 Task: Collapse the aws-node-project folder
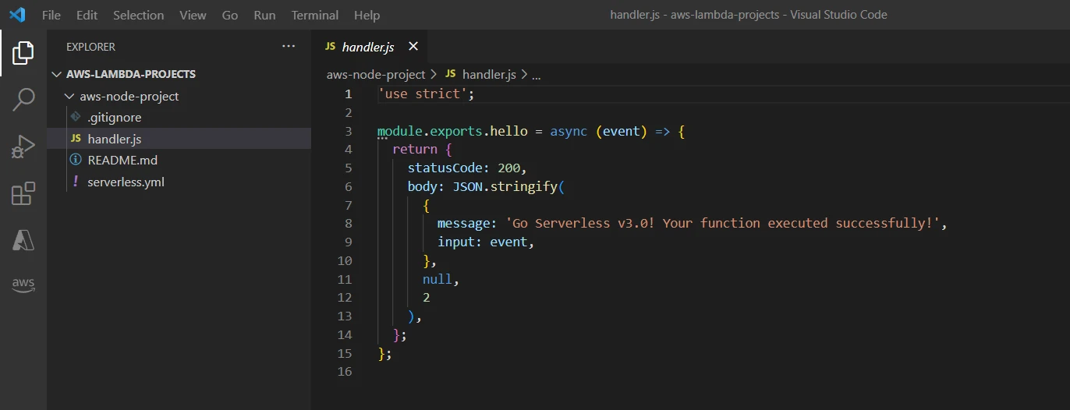(70, 97)
